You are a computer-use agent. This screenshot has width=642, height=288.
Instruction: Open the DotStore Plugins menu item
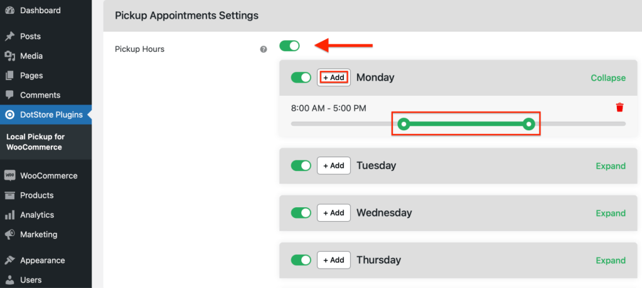click(x=46, y=115)
